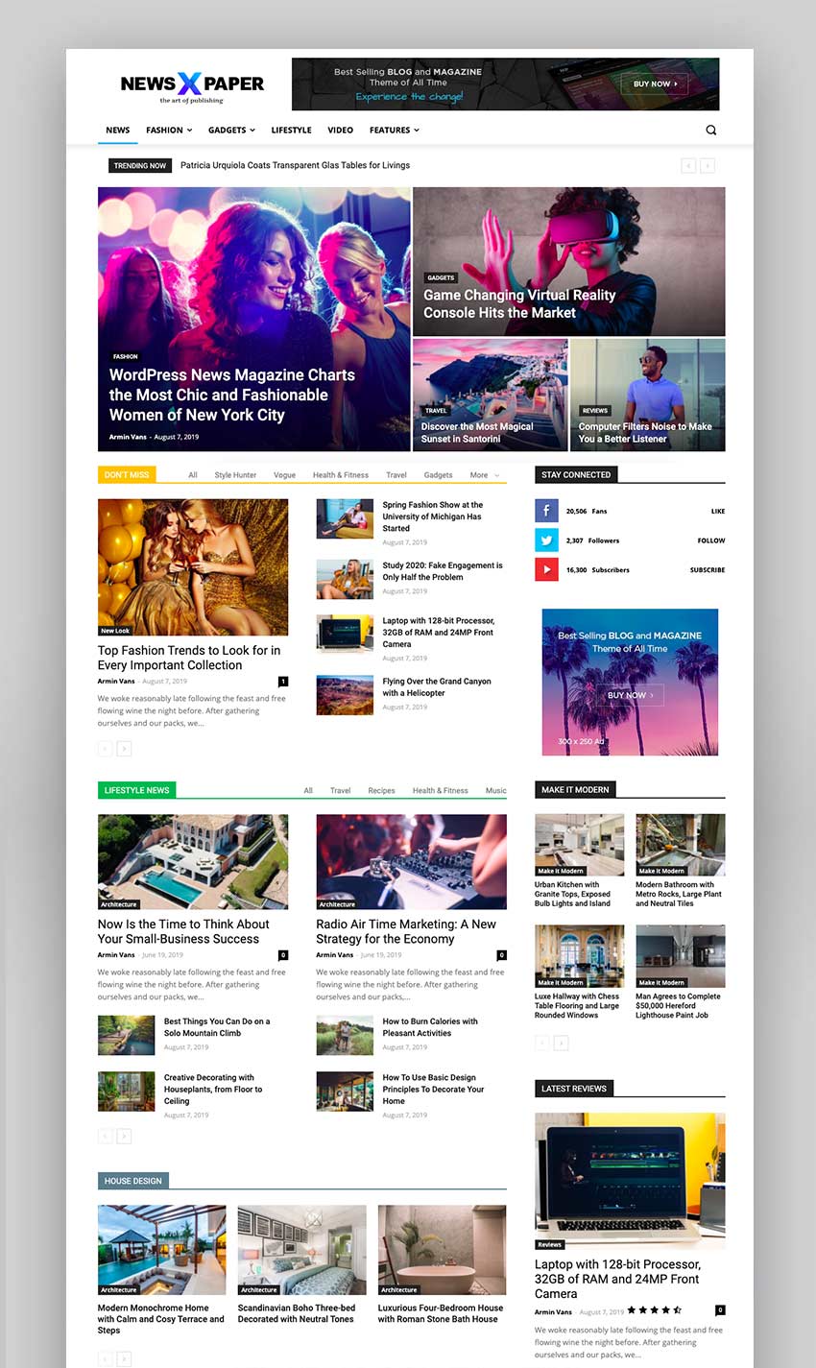Click the Facebook Like link
Viewport: 816px width, 1368px height.
click(718, 512)
